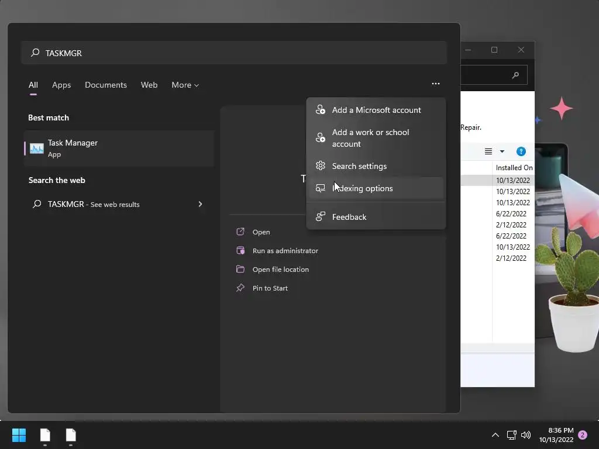Open the taskbar clock showing 8:36 PM
Image resolution: width=599 pixels, height=449 pixels.
[556, 435]
